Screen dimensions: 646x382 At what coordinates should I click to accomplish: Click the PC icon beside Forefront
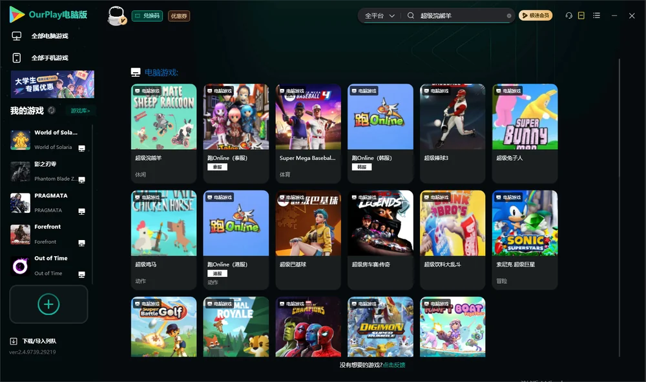[x=81, y=243]
